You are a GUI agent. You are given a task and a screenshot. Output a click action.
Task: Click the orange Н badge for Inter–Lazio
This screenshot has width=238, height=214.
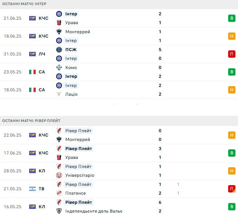232,90
